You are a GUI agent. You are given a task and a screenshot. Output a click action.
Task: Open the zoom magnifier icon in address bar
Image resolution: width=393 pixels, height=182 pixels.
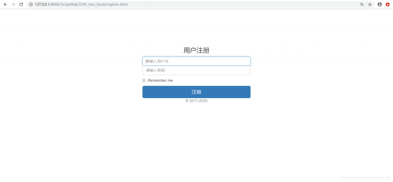[x=362, y=5]
